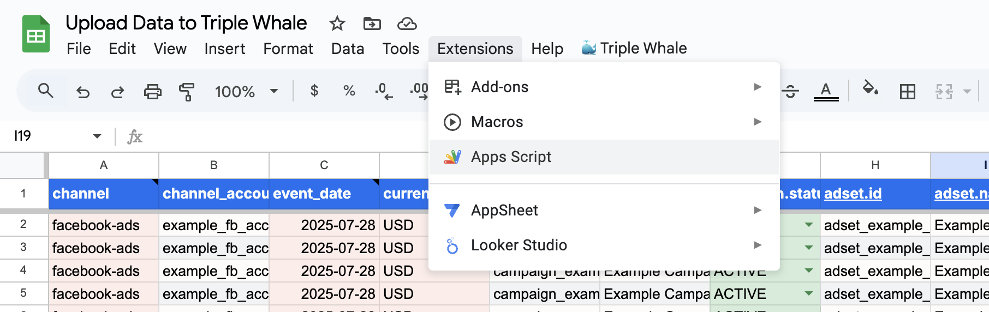Select column A header
This screenshot has height=312, width=989.
pos(104,165)
